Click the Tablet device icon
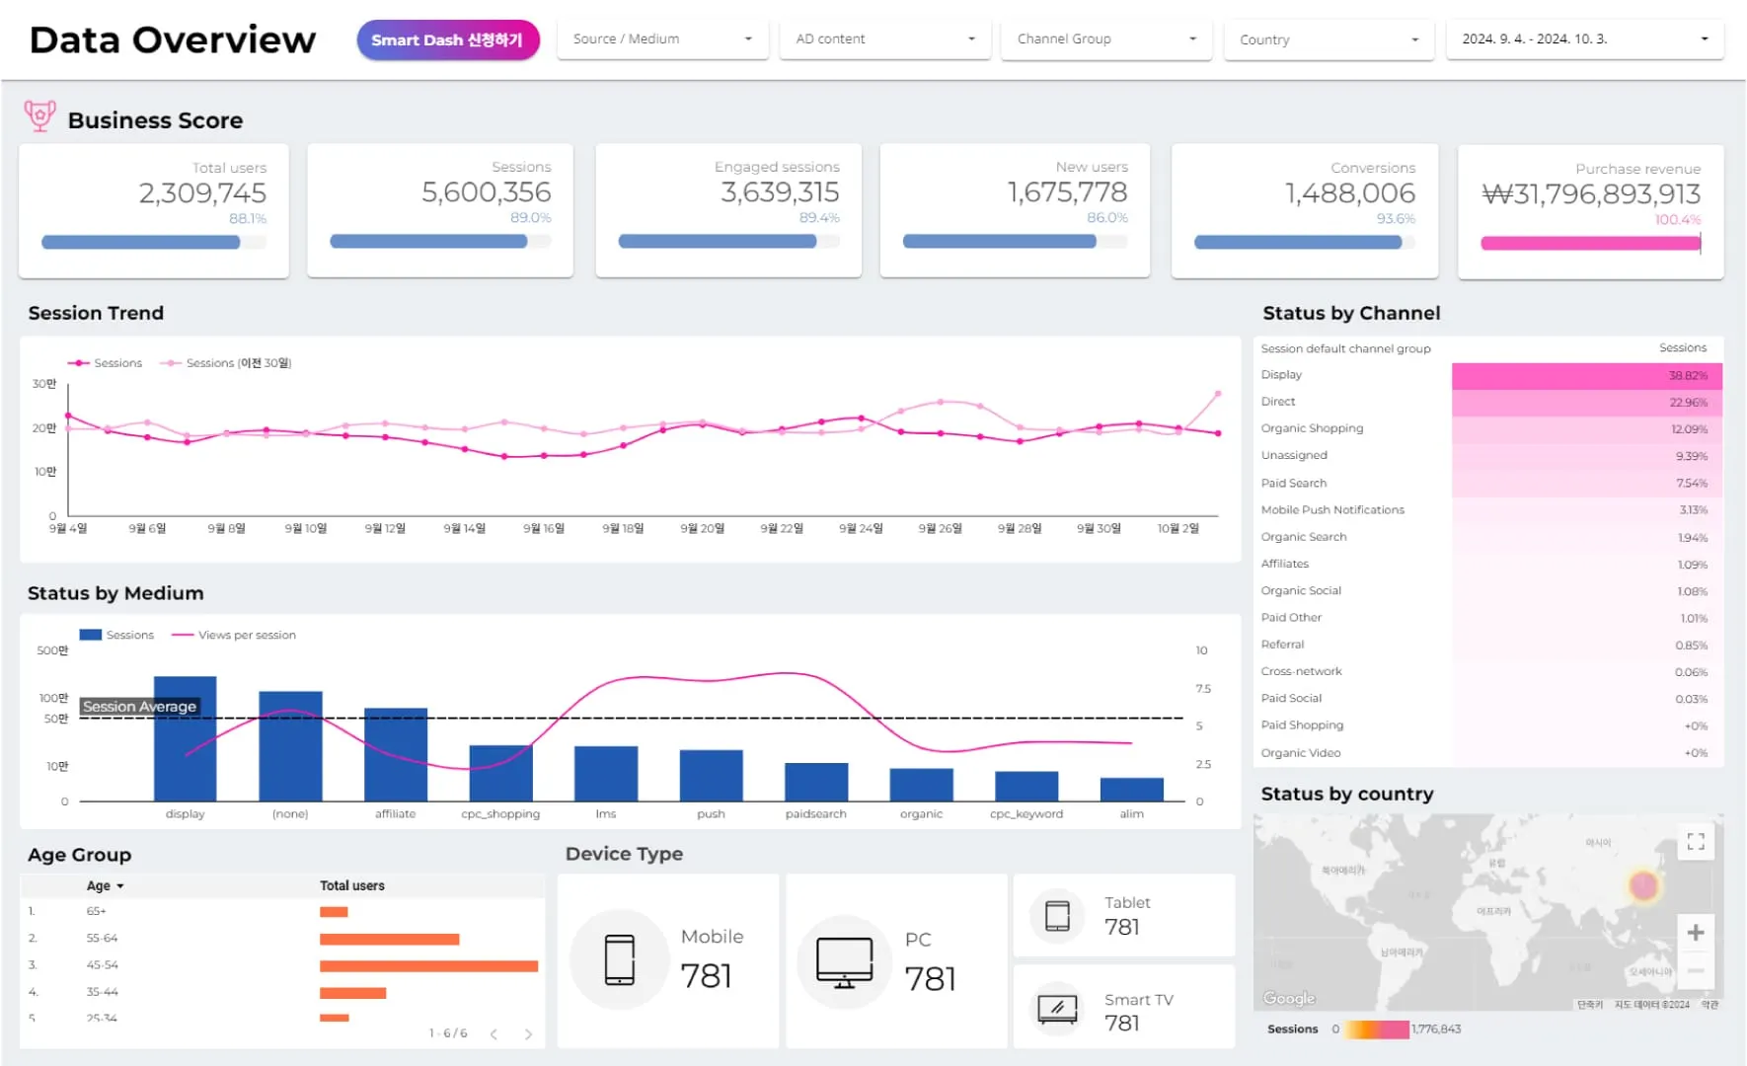Viewport: 1747px width, 1066px height. tap(1057, 915)
